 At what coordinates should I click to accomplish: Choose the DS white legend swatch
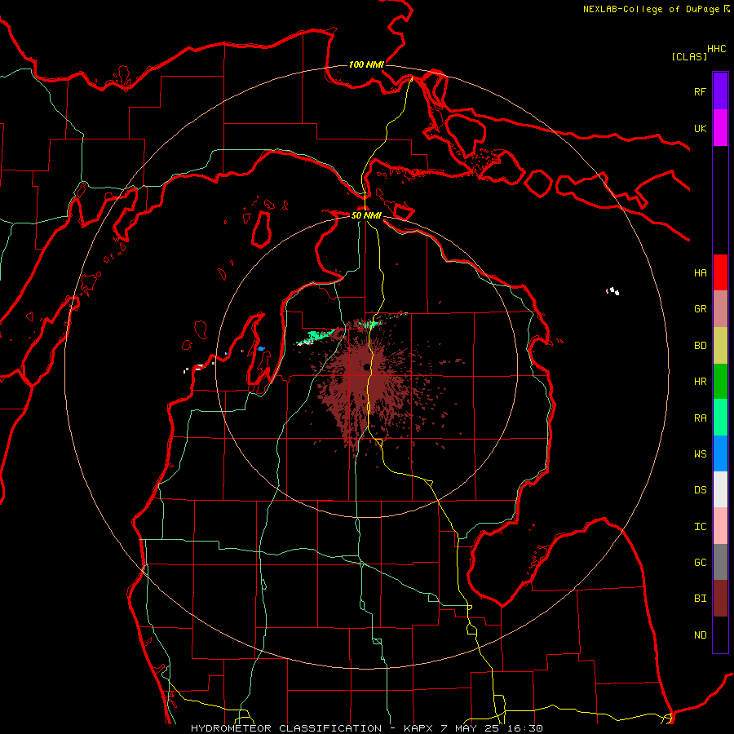[x=720, y=489]
